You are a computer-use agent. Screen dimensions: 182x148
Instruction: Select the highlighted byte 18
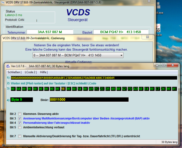63,89
